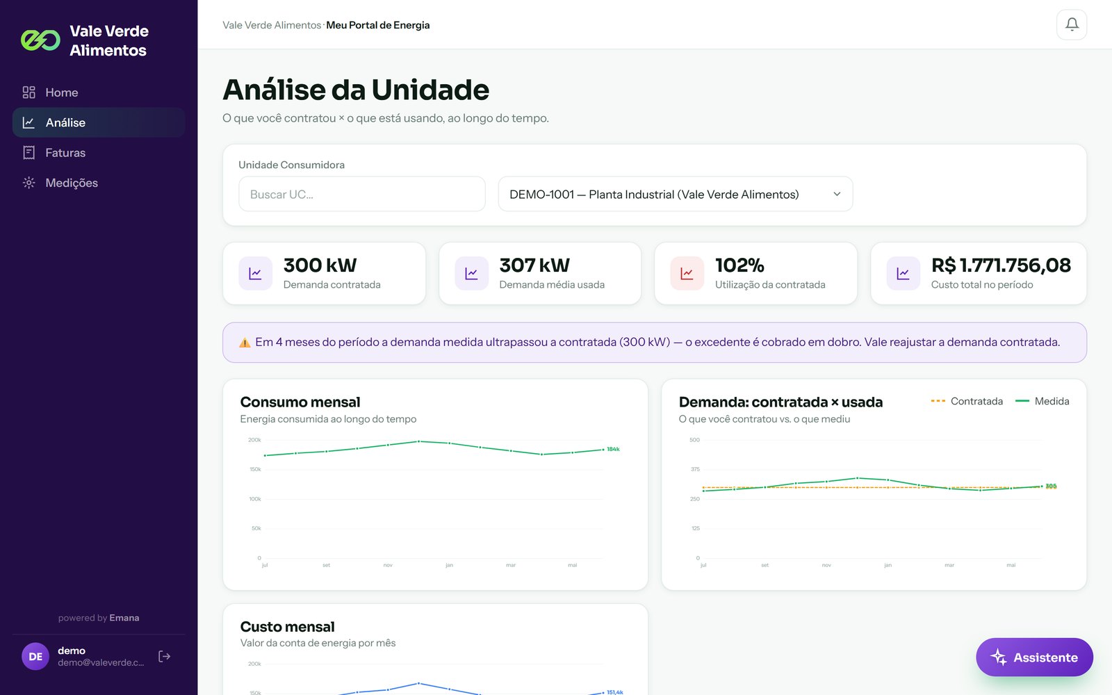Click the Emana powered-by link
The image size is (1112, 695).
pos(124,618)
